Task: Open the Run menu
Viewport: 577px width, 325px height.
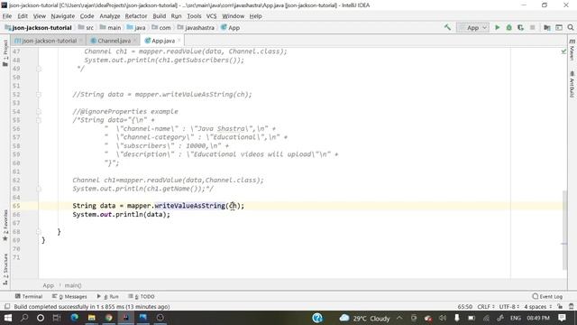Action: point(177,16)
